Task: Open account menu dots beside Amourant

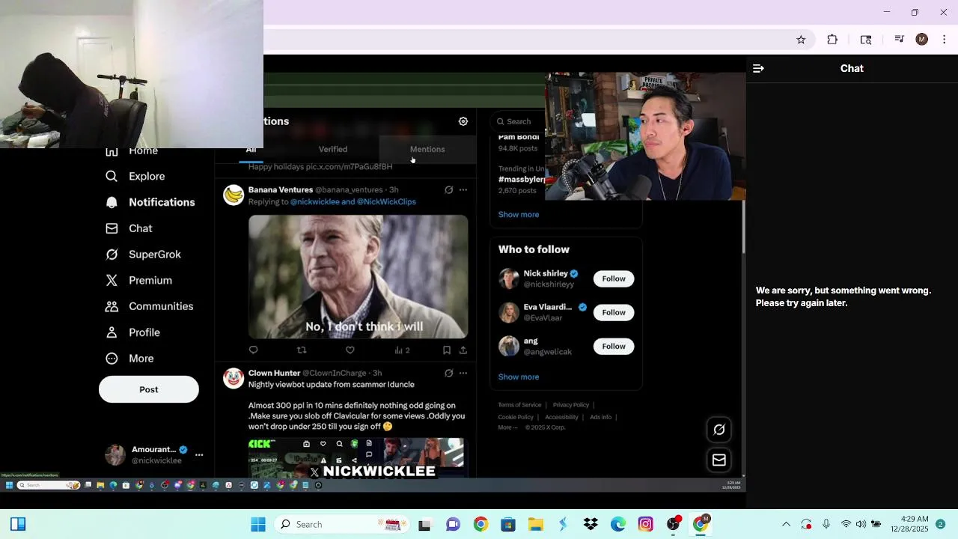Action: pyautogui.click(x=199, y=454)
